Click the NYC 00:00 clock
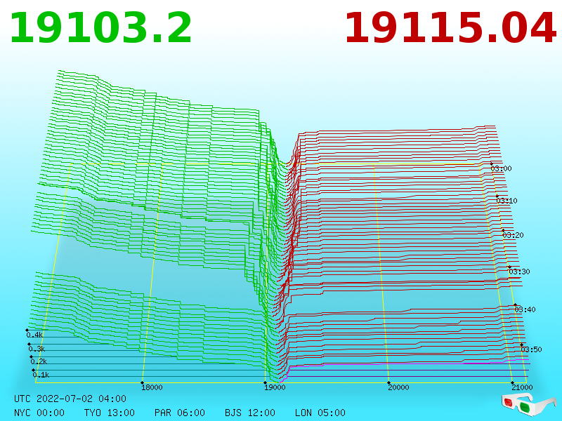 (39, 413)
